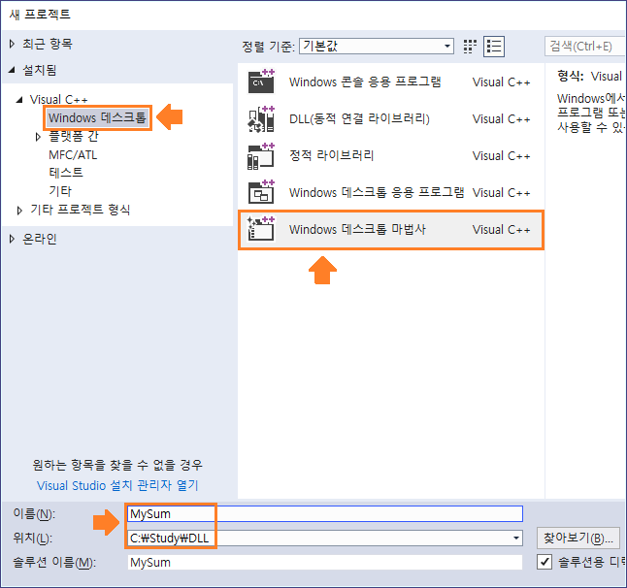Click the 최근 항목 label

[x=48, y=44]
